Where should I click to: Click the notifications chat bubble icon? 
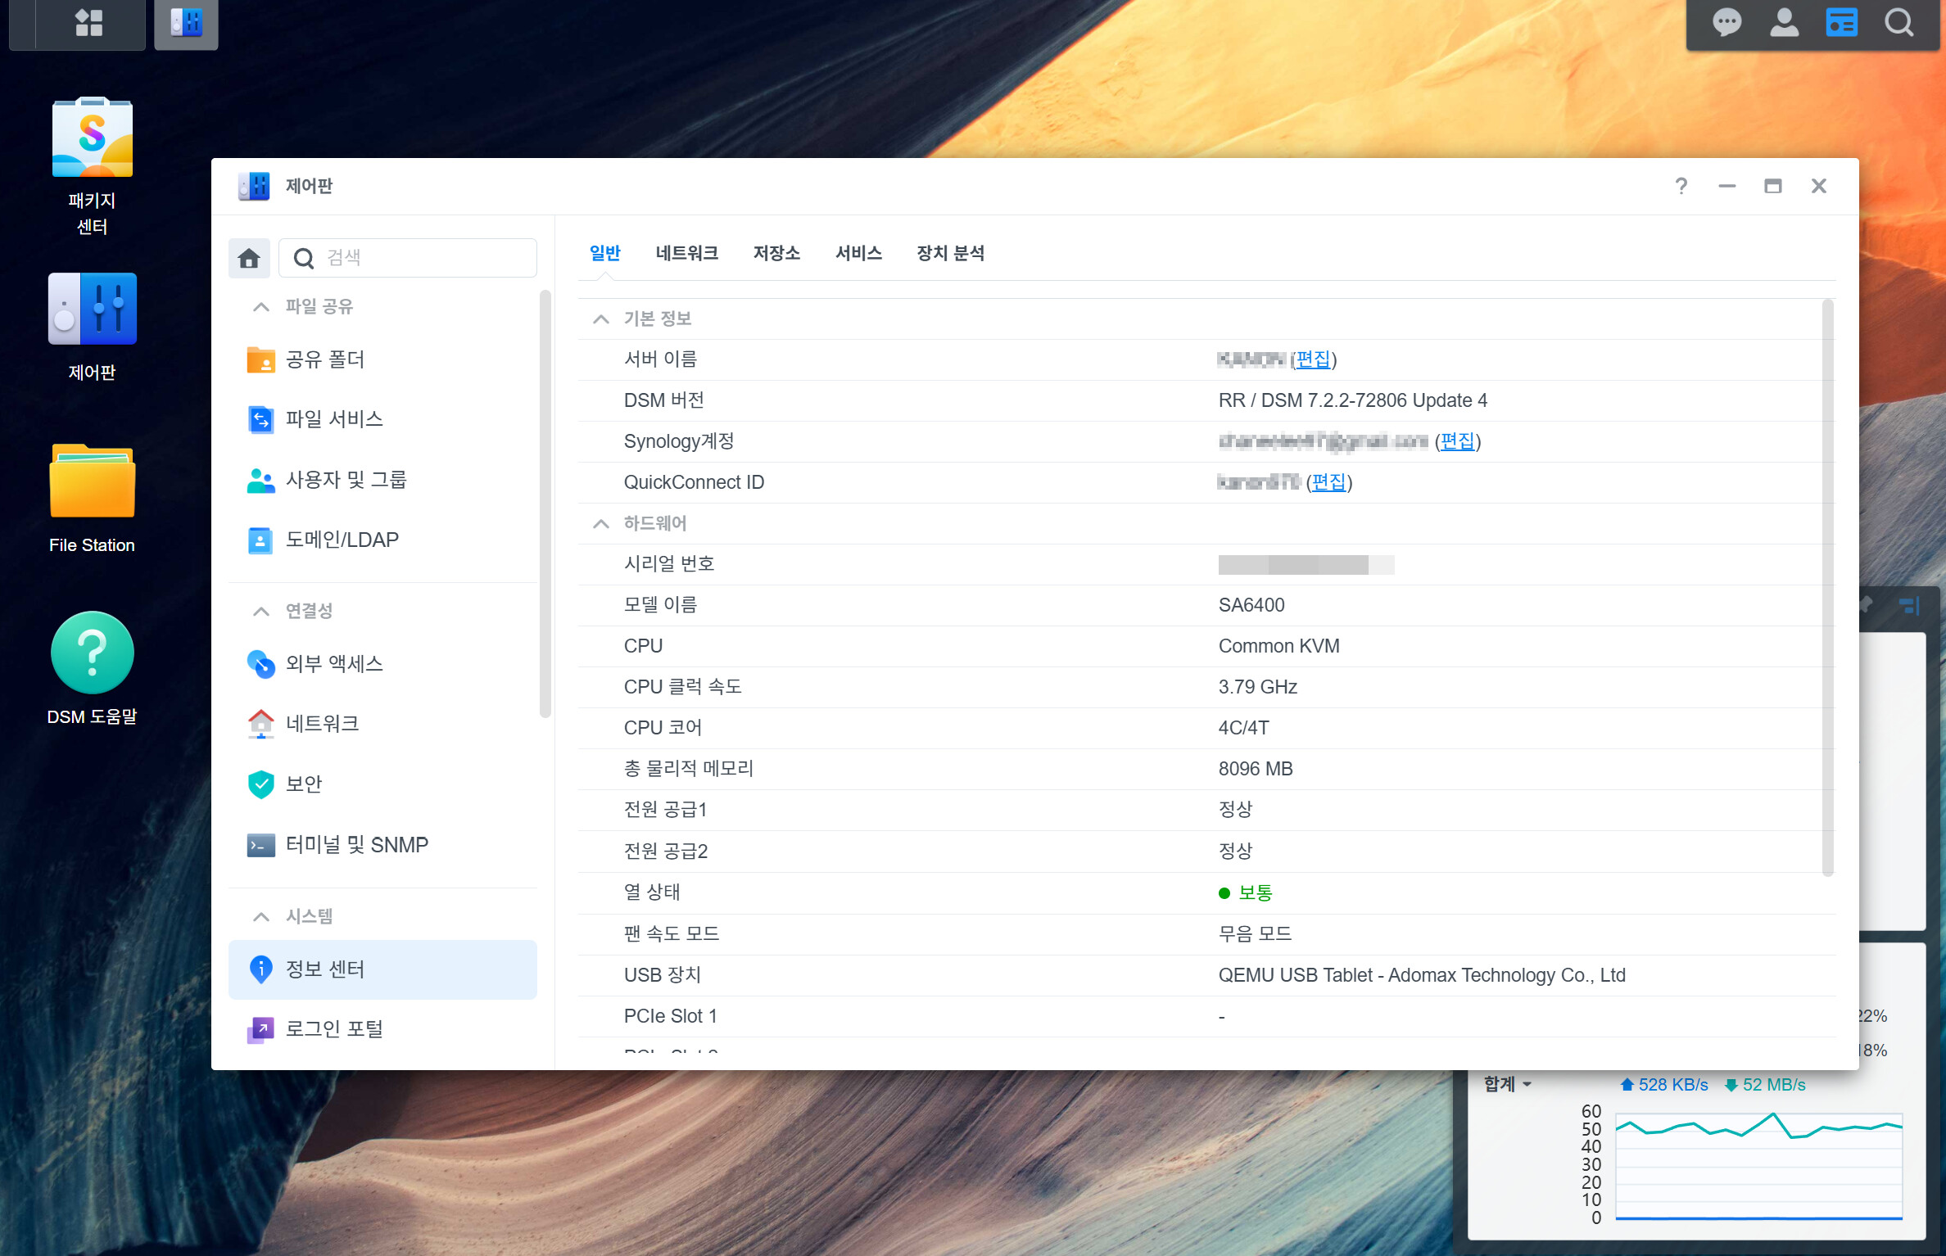click(1727, 23)
